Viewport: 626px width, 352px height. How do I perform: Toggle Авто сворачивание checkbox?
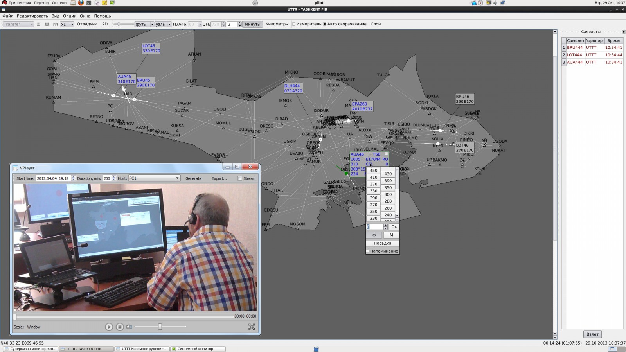(x=325, y=24)
